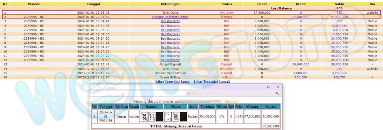Screen dimensions: 383x130
Task: Open the Menang Baccarat Games link
Action: [170, 17]
